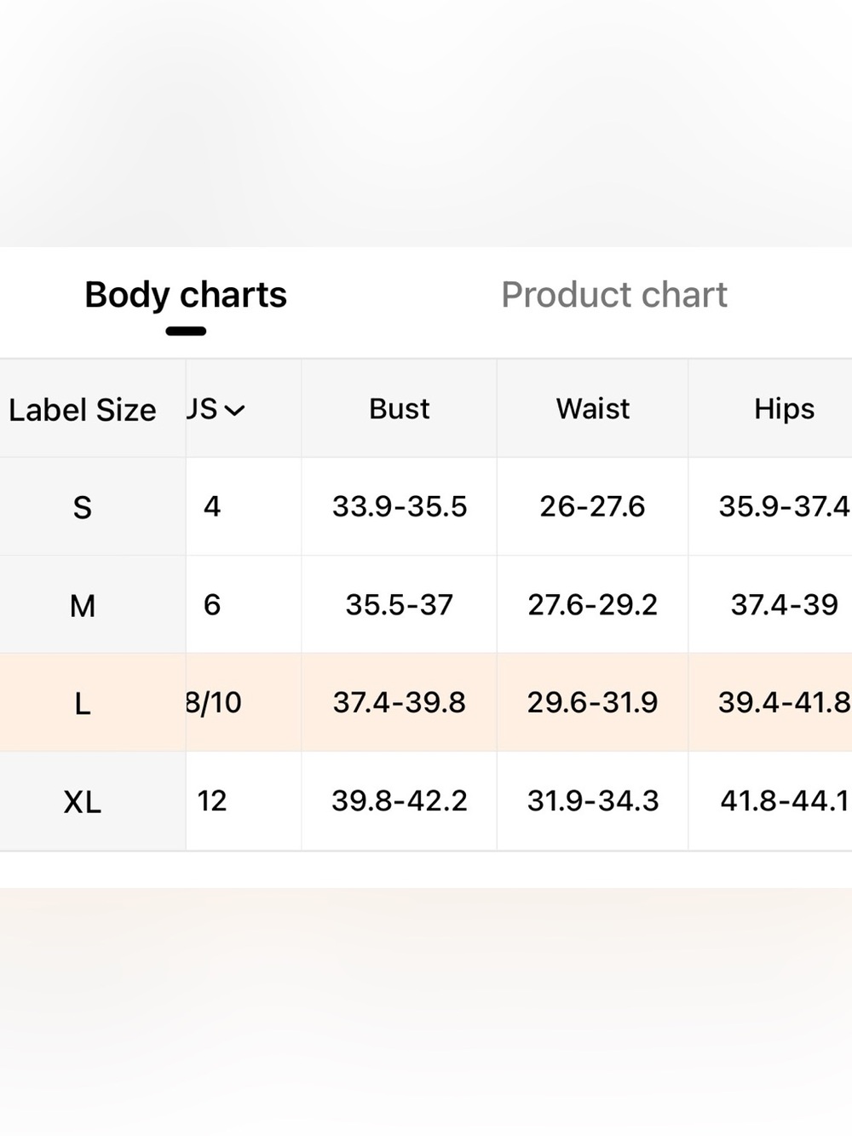Click US size 12 cell
The height and width of the screenshot is (1136, 852).
(212, 800)
